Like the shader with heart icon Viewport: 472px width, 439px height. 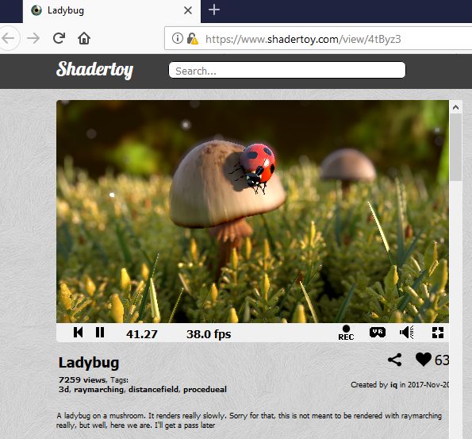point(424,360)
